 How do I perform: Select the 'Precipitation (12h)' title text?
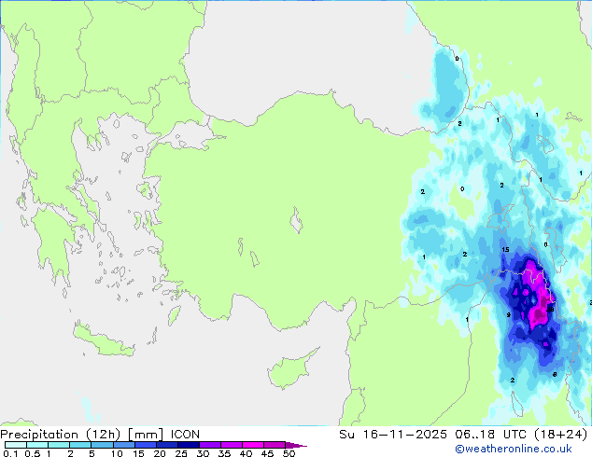tap(61, 435)
